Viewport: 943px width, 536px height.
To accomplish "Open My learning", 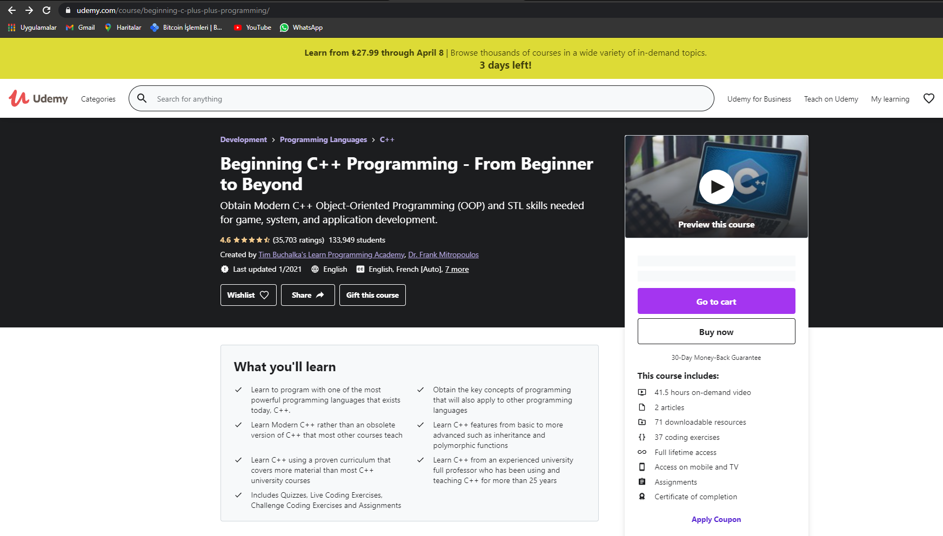I will click(x=890, y=99).
